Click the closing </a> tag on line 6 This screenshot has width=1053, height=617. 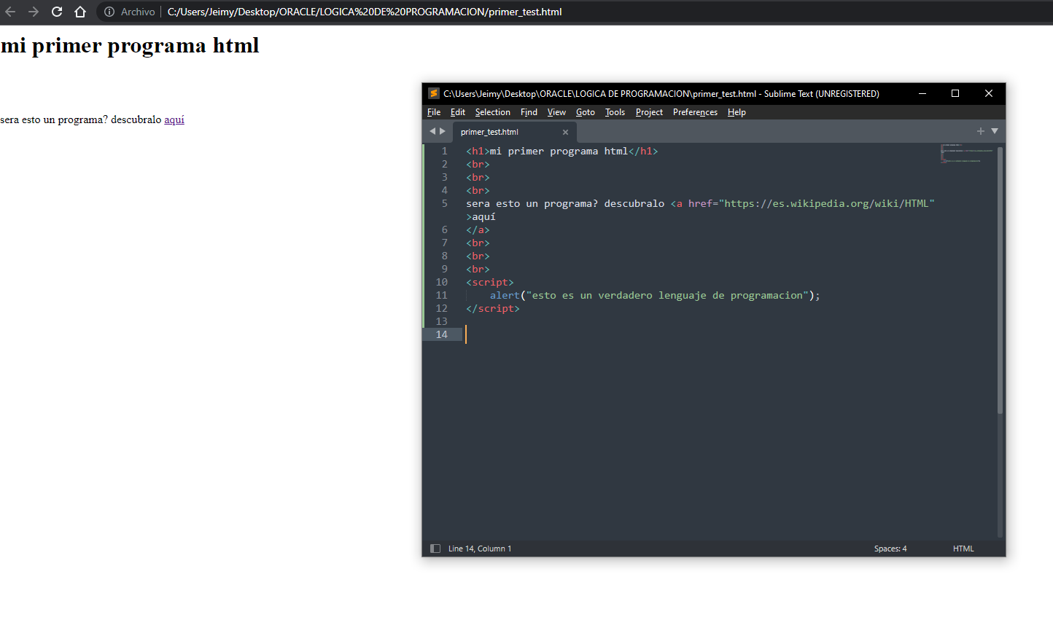point(478,229)
